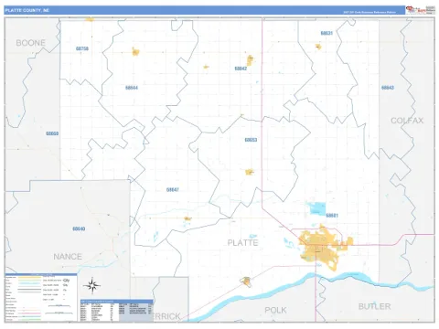Click the POLK county label
The height and width of the screenshot is (329, 439).
tap(275, 310)
